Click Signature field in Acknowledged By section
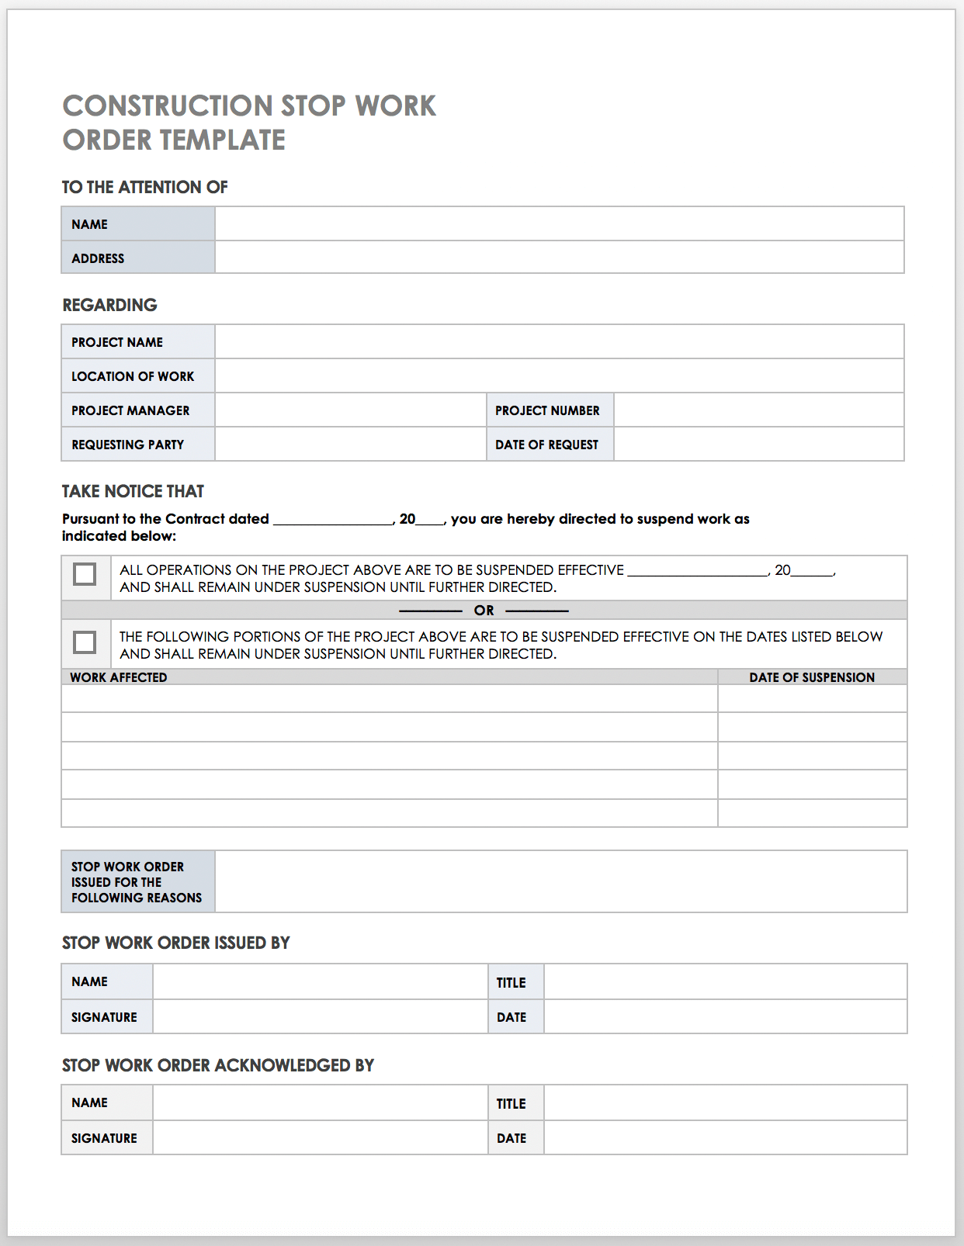Viewport: 964px width, 1246px height. (x=320, y=1137)
